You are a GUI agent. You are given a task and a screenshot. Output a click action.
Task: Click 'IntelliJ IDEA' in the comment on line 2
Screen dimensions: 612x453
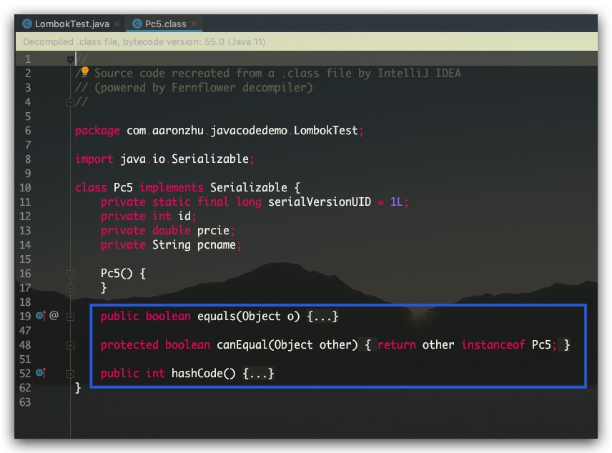point(419,73)
